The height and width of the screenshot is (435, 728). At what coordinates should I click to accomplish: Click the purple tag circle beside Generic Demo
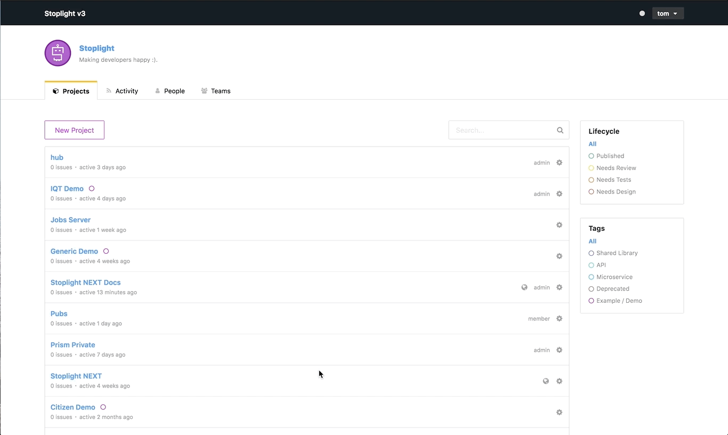coord(106,251)
